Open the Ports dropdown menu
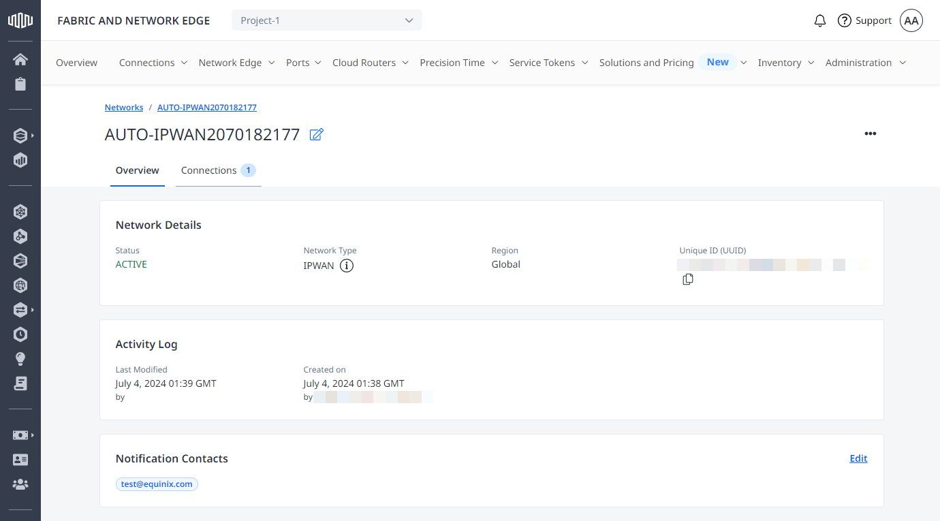 pyautogui.click(x=304, y=63)
